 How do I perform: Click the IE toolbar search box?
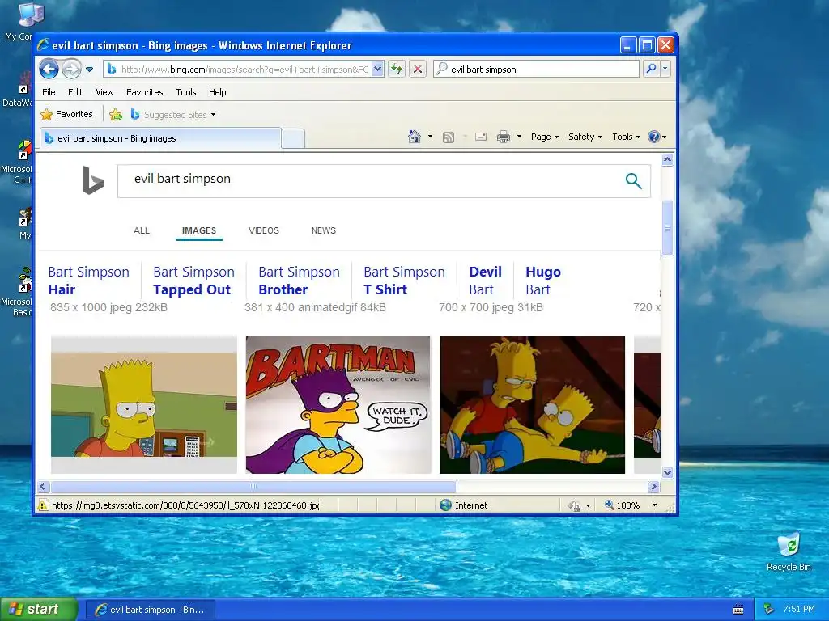pos(536,70)
